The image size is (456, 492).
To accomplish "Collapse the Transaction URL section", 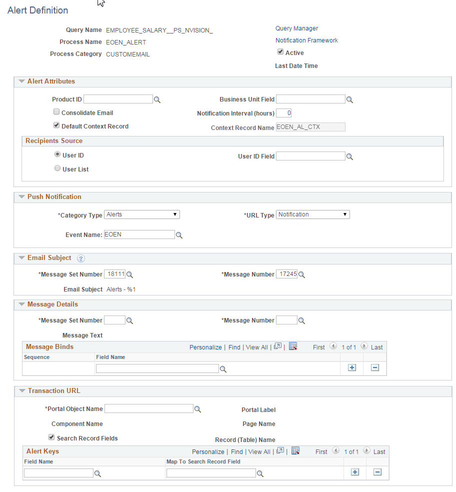I will point(21,390).
